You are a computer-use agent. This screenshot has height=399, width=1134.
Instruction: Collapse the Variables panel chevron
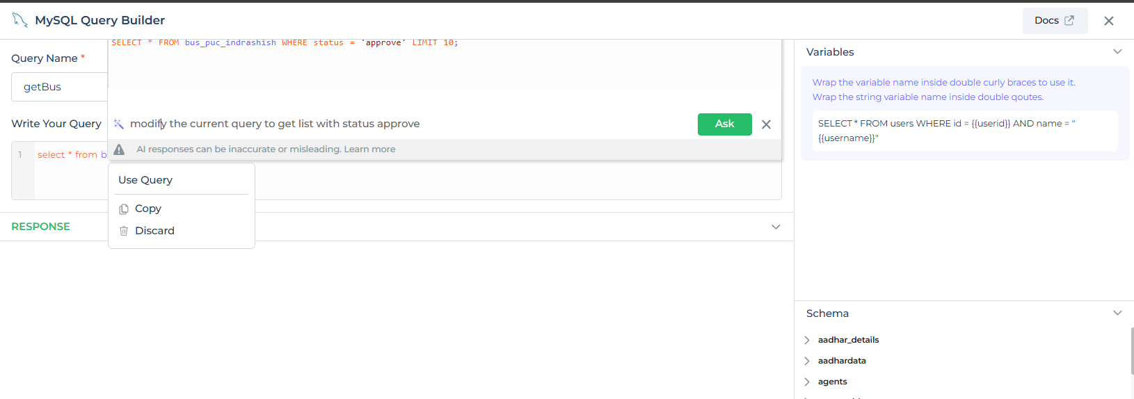(x=1117, y=51)
